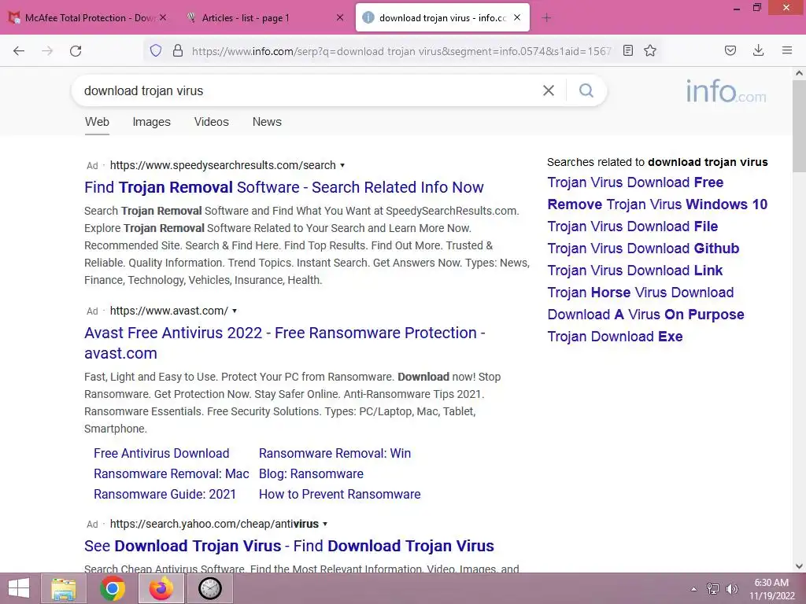The image size is (806, 604).
Task: Show hidden system tray icons
Action: coord(693,589)
